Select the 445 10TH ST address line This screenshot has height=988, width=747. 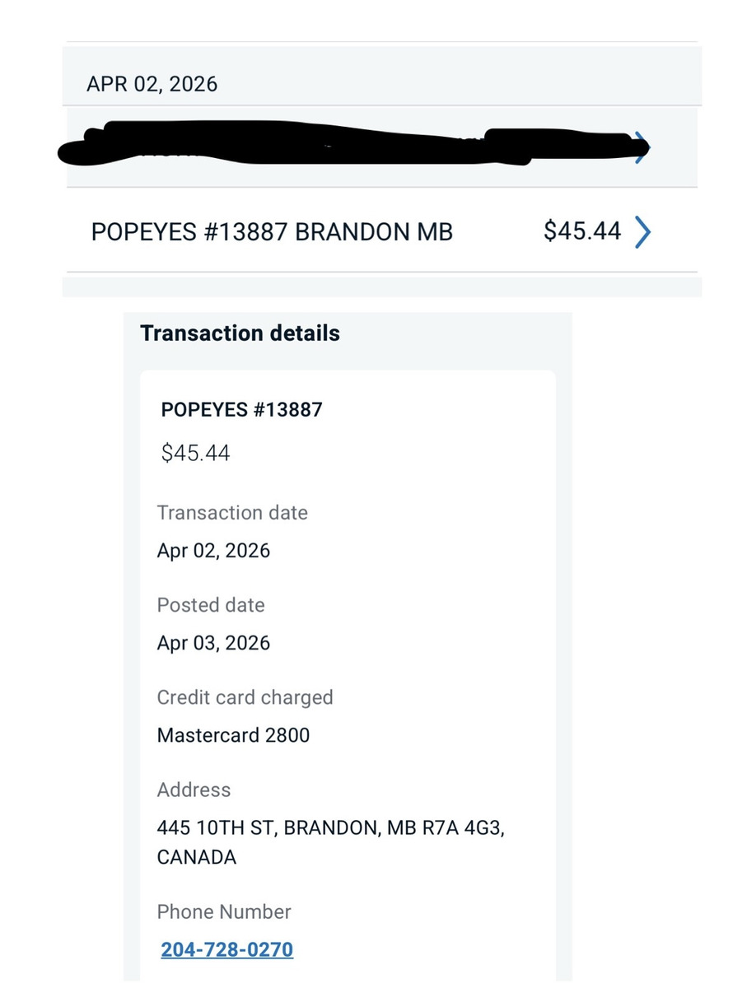(330, 827)
